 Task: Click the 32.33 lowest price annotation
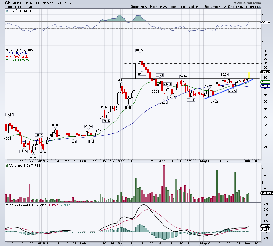click(x=33, y=157)
